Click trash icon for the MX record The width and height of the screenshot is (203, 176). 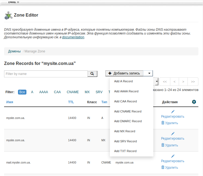coord(163,145)
